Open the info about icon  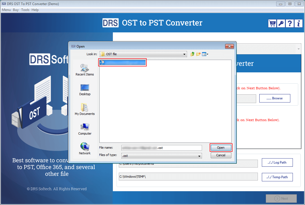(299, 23)
